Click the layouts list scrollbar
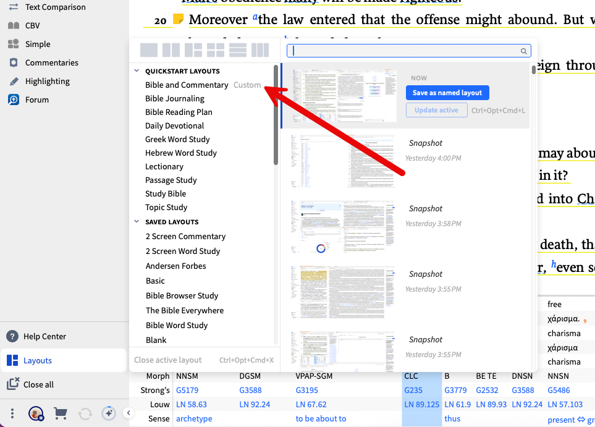595x427 pixels. coord(276,115)
